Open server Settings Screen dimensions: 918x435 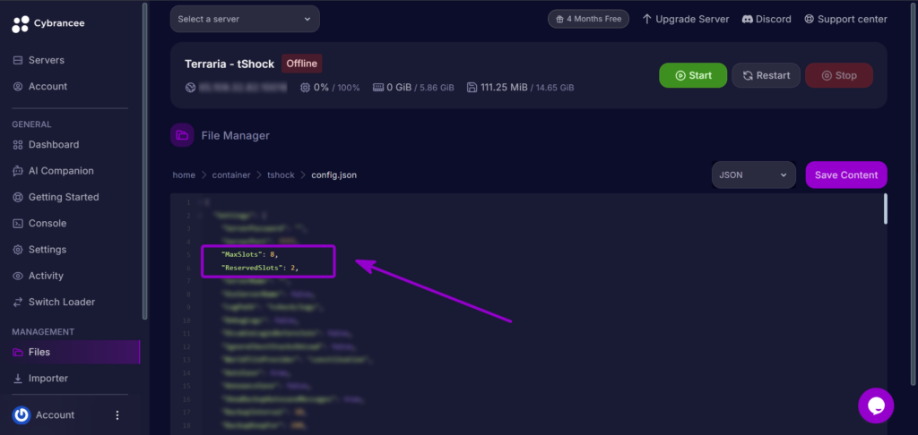coord(47,250)
